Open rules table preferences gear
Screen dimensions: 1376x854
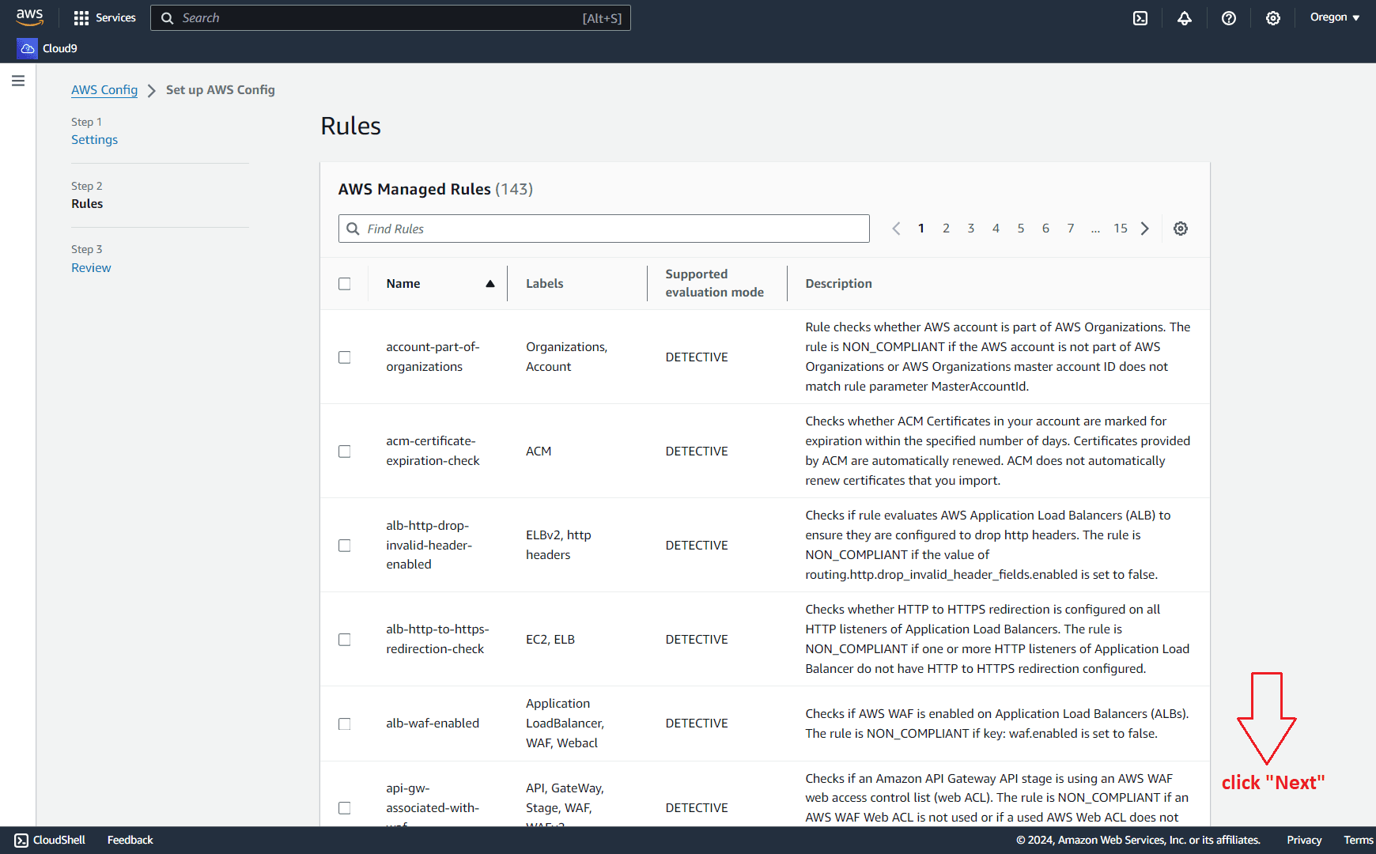click(x=1181, y=229)
